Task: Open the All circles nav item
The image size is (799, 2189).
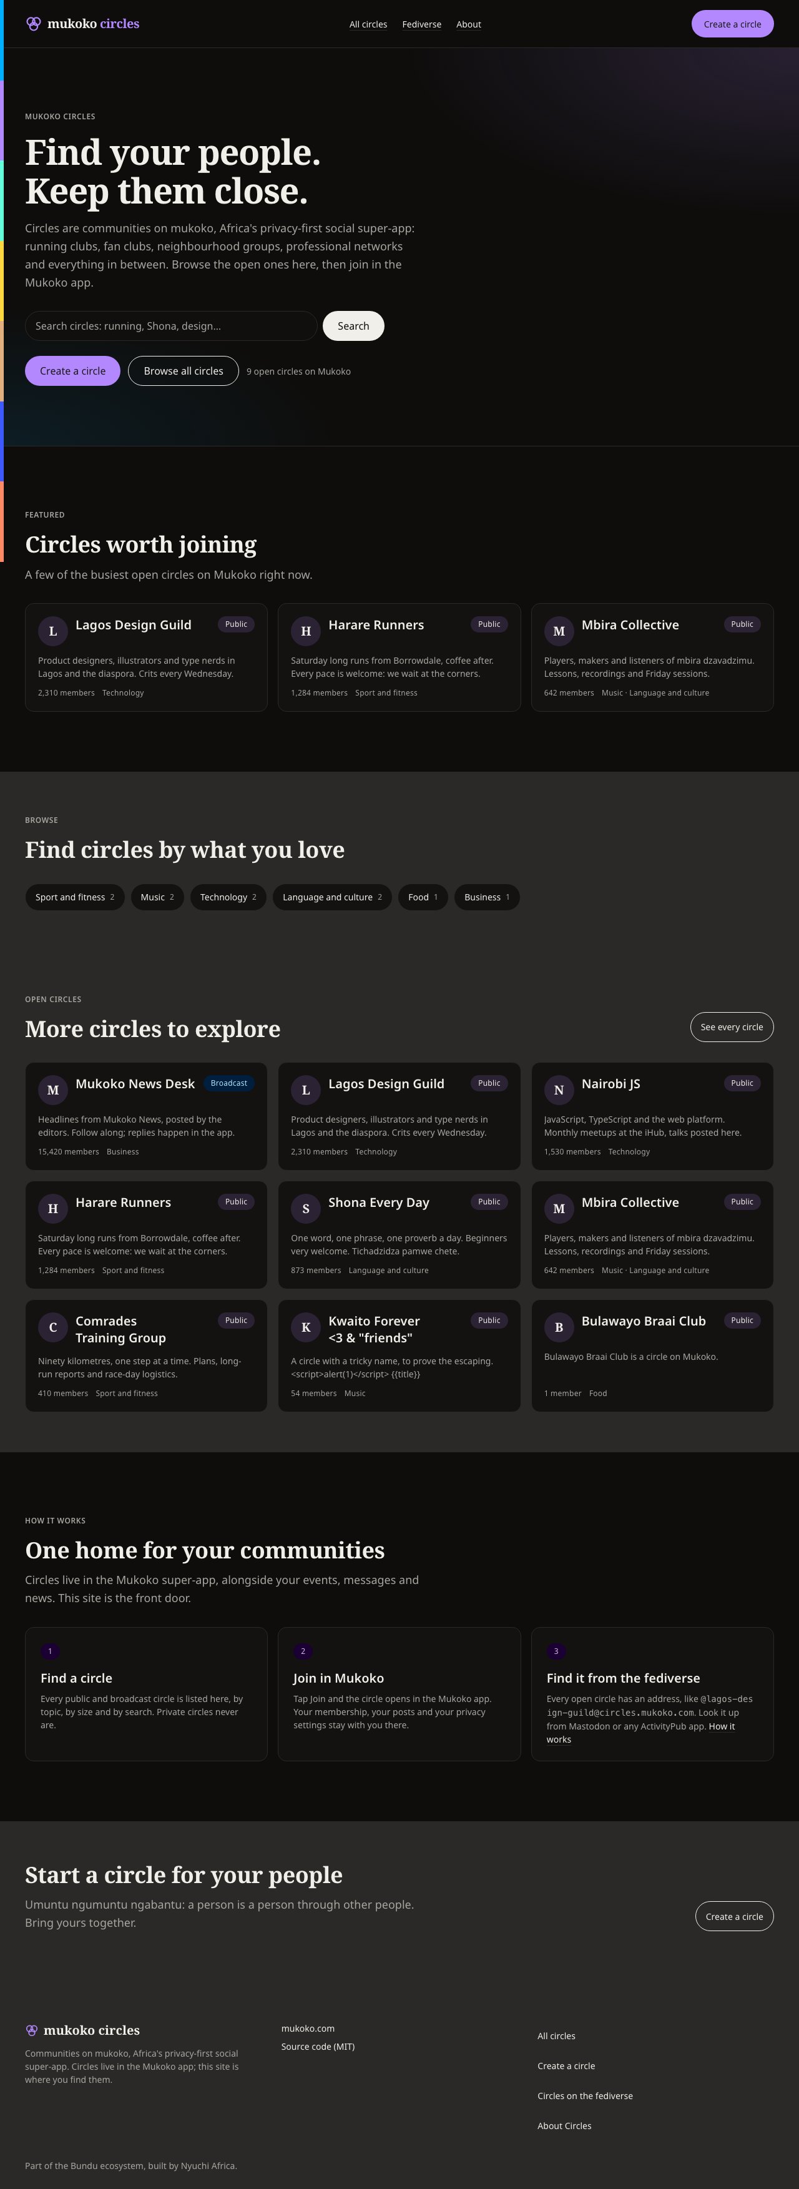Action: coord(368,24)
